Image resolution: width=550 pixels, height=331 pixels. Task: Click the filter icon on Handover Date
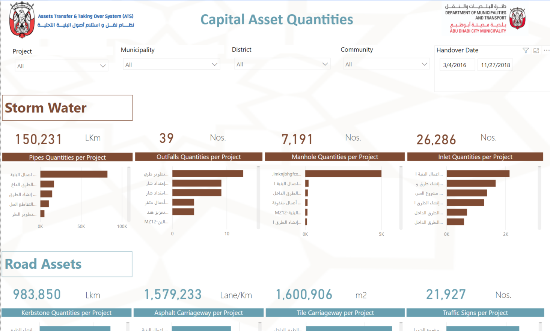pyautogui.click(x=526, y=51)
